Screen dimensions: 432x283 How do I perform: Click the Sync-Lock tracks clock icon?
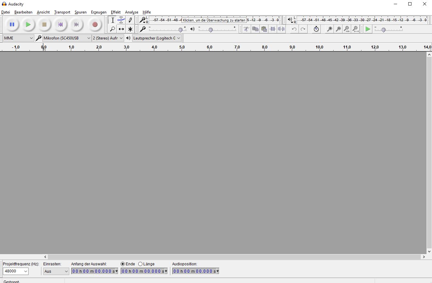click(x=316, y=29)
